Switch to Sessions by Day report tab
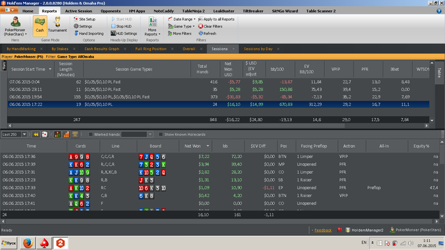This screenshot has height=250, width=445. click(258, 49)
